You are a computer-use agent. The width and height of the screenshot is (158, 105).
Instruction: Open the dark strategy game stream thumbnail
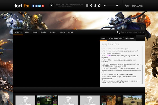(x=111, y=100)
